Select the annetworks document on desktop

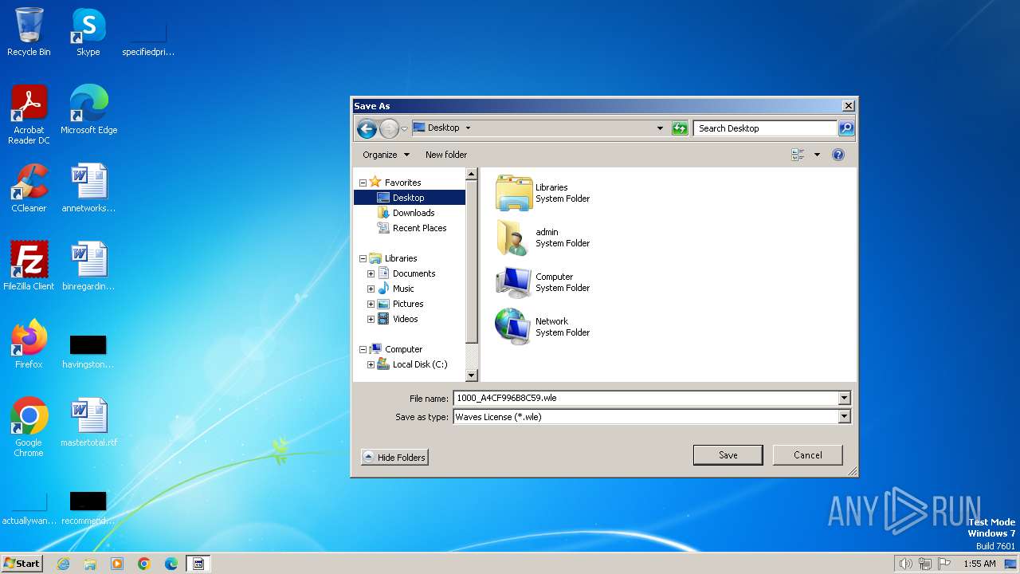coord(88,188)
